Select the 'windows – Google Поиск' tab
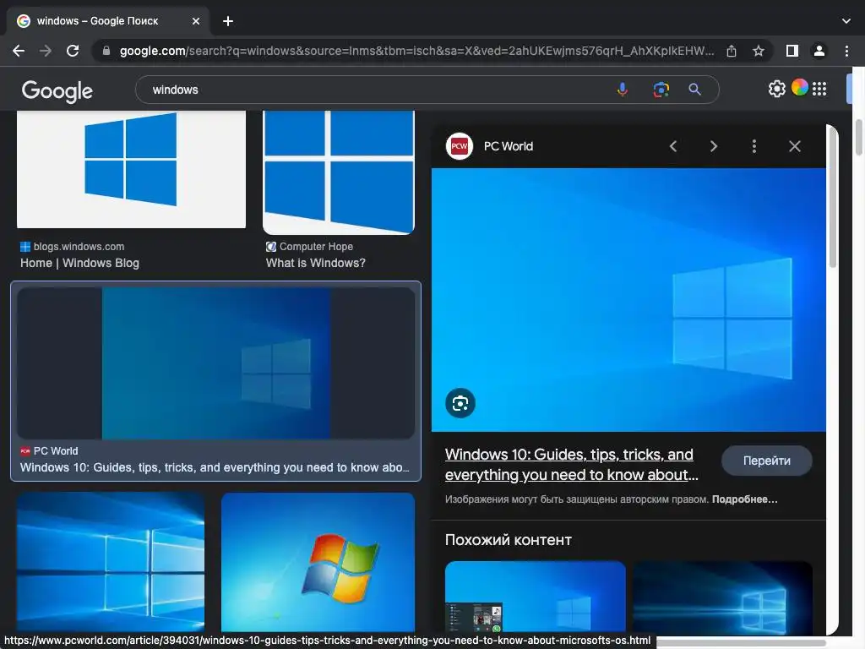The width and height of the screenshot is (865, 649). (108, 21)
